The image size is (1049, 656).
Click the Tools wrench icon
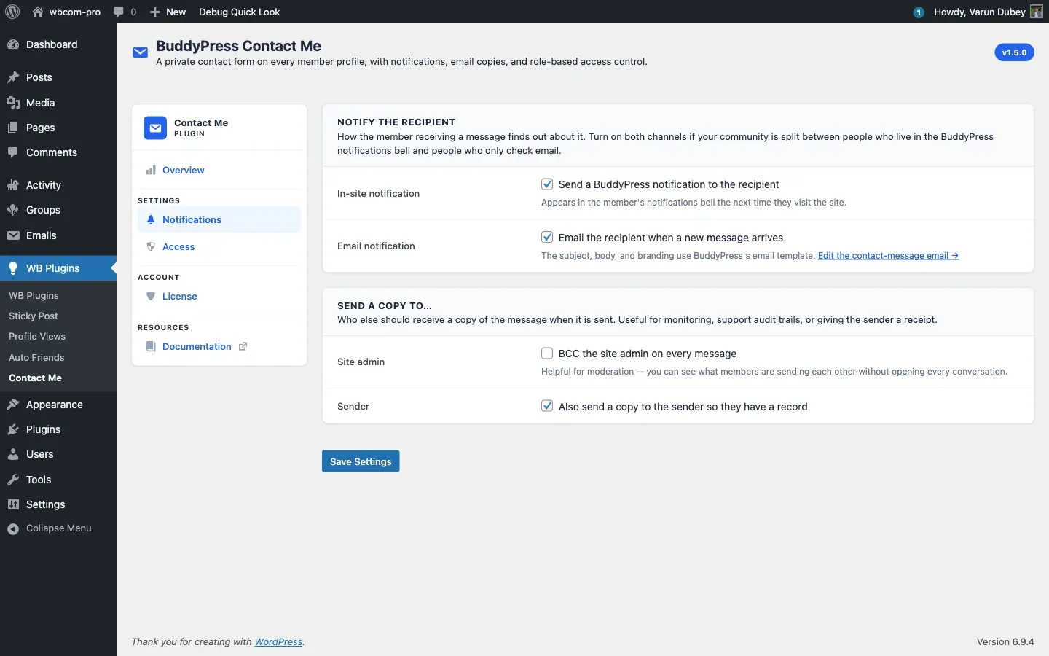pyautogui.click(x=13, y=480)
